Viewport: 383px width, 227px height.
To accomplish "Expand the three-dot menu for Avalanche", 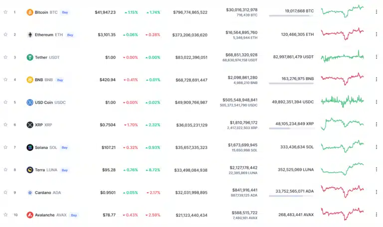I will click(x=376, y=215).
